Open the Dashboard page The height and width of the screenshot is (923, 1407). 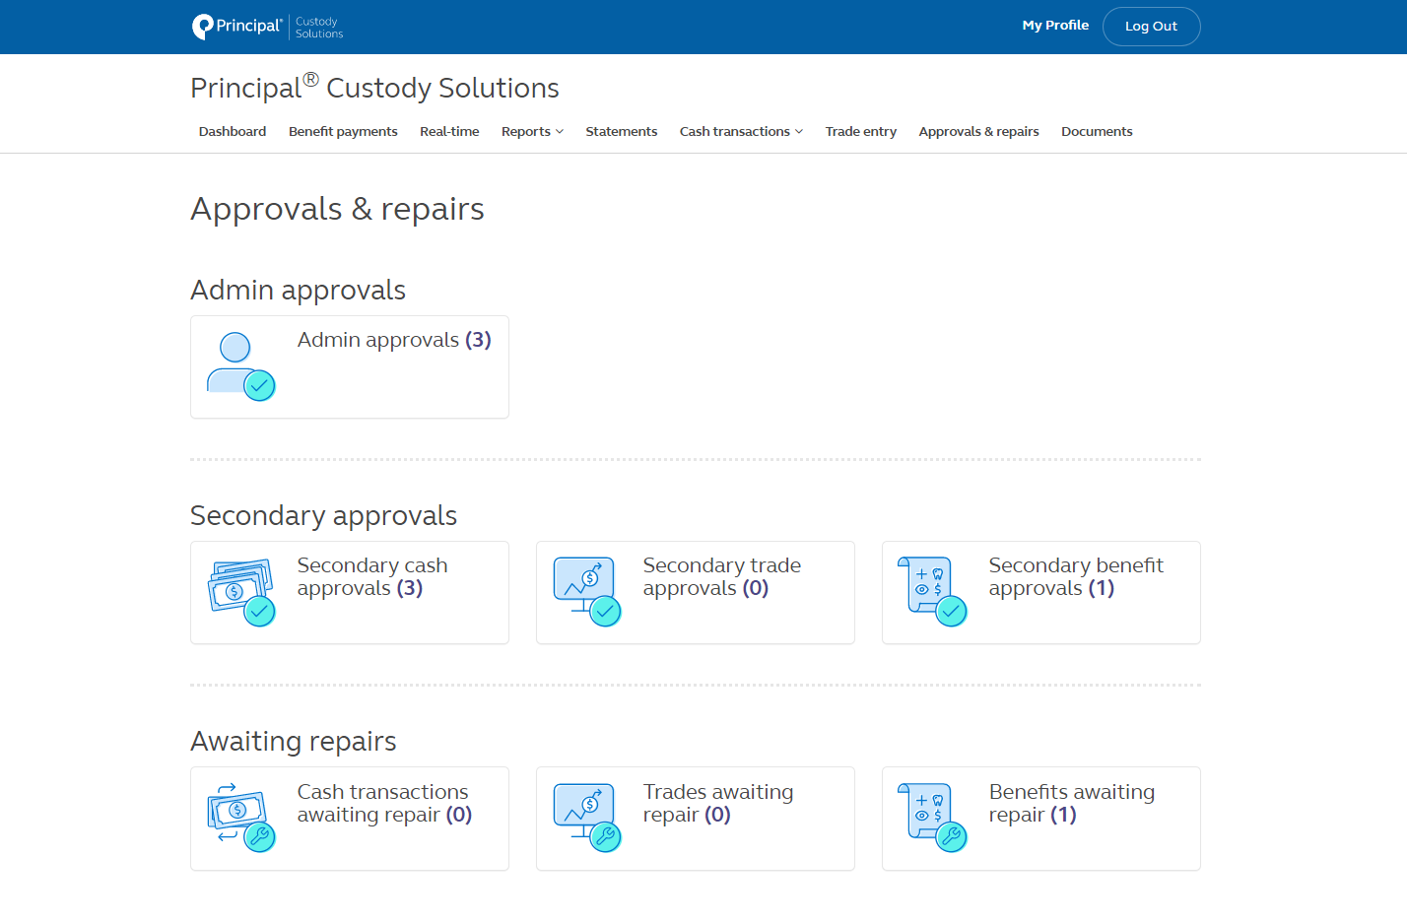tap(233, 131)
